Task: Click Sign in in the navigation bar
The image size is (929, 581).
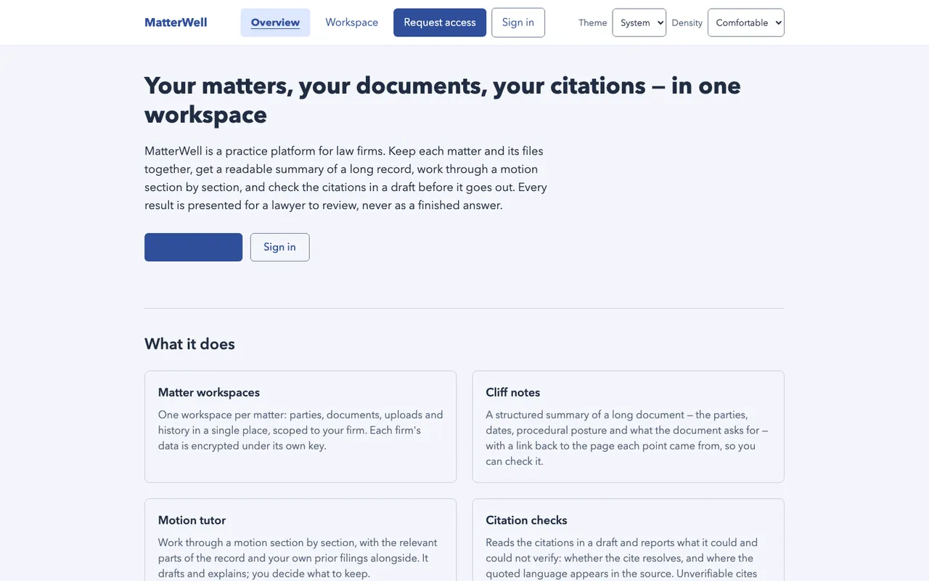Action: tap(518, 23)
